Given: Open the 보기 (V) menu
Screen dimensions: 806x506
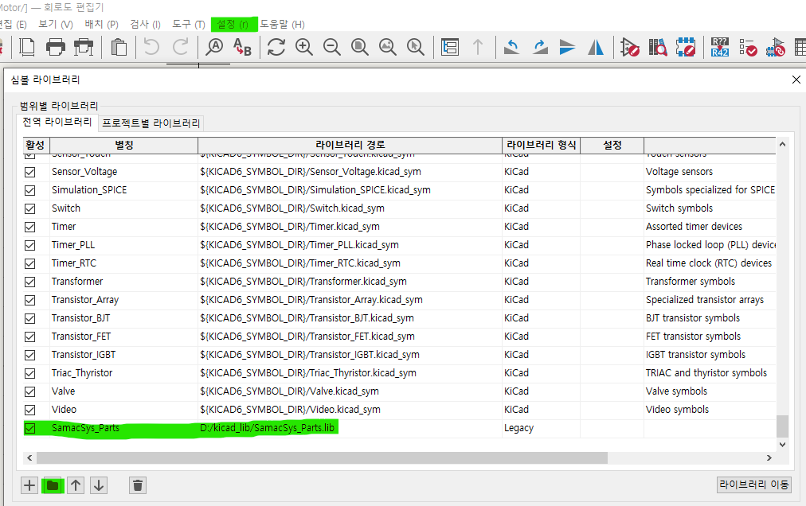Looking at the screenshot, I should [56, 24].
